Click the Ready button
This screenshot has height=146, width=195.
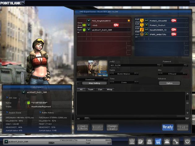[168, 127]
